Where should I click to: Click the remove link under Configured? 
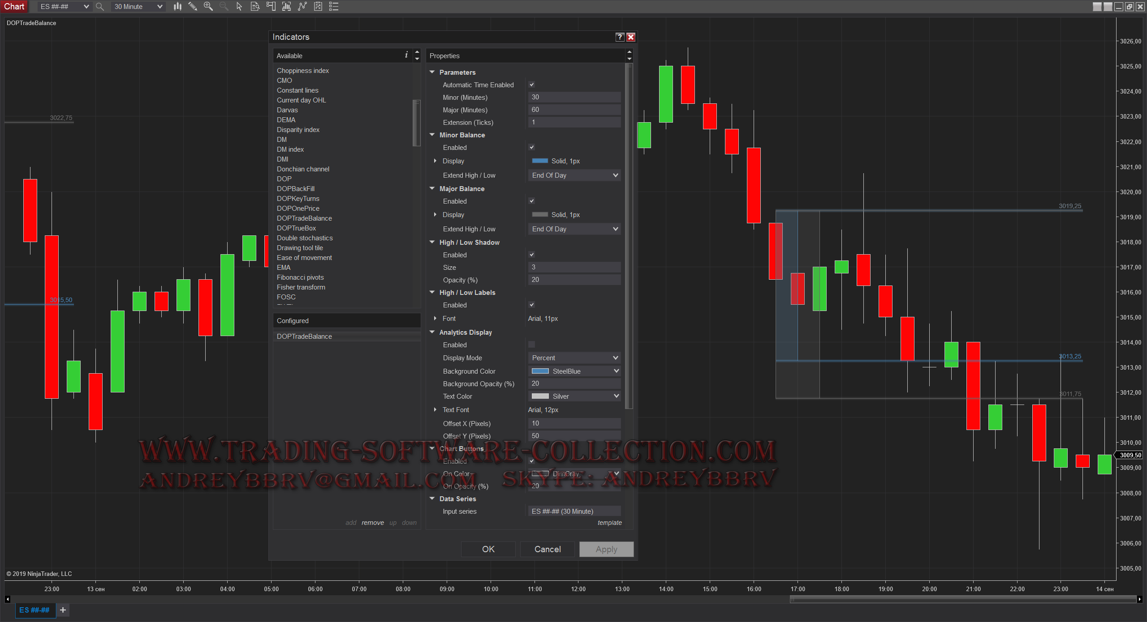pyautogui.click(x=373, y=523)
